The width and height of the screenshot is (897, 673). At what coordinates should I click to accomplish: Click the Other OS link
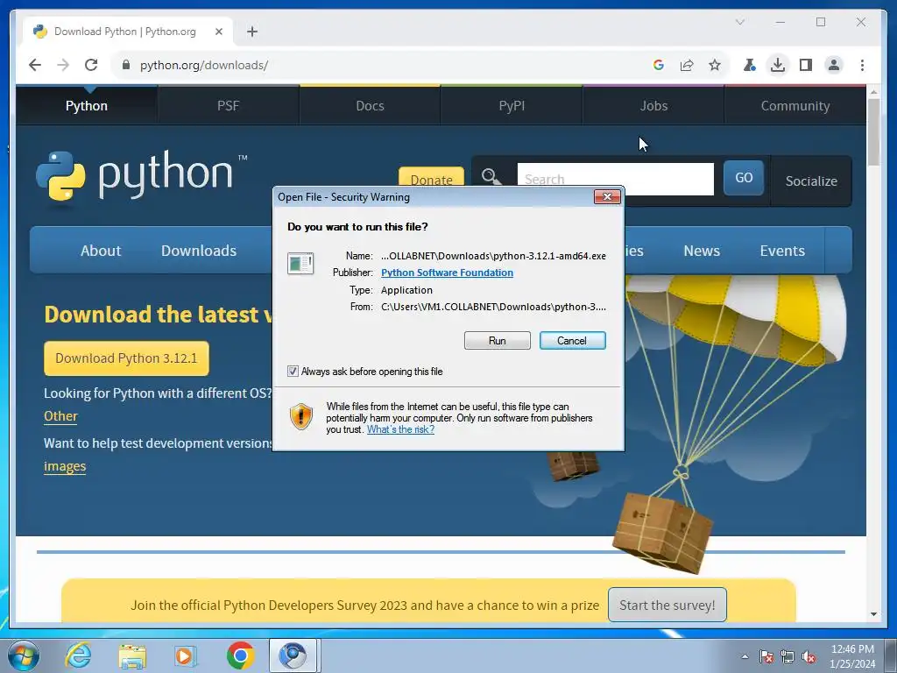click(x=60, y=416)
